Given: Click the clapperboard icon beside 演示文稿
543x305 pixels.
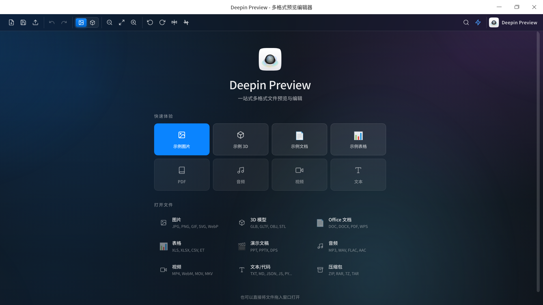Looking at the screenshot, I should click(x=242, y=247).
